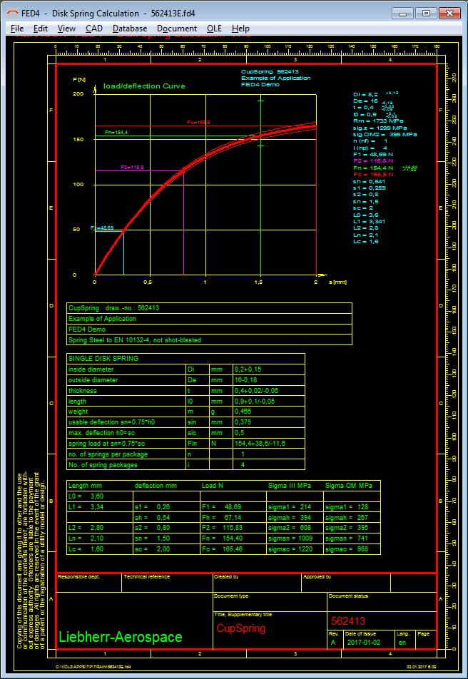The width and height of the screenshot is (468, 679).
Task: Open the Help menu
Action: pos(240,29)
